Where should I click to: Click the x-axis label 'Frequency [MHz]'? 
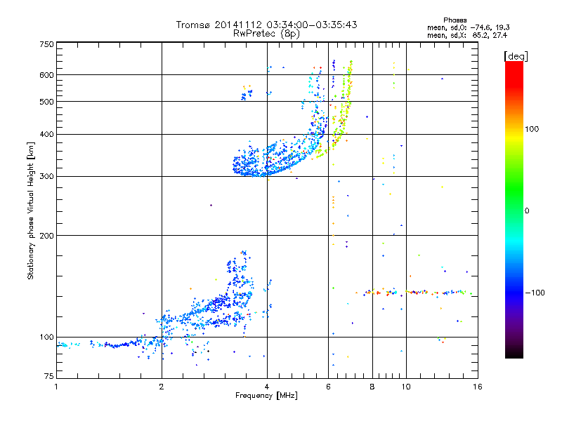[266, 396]
